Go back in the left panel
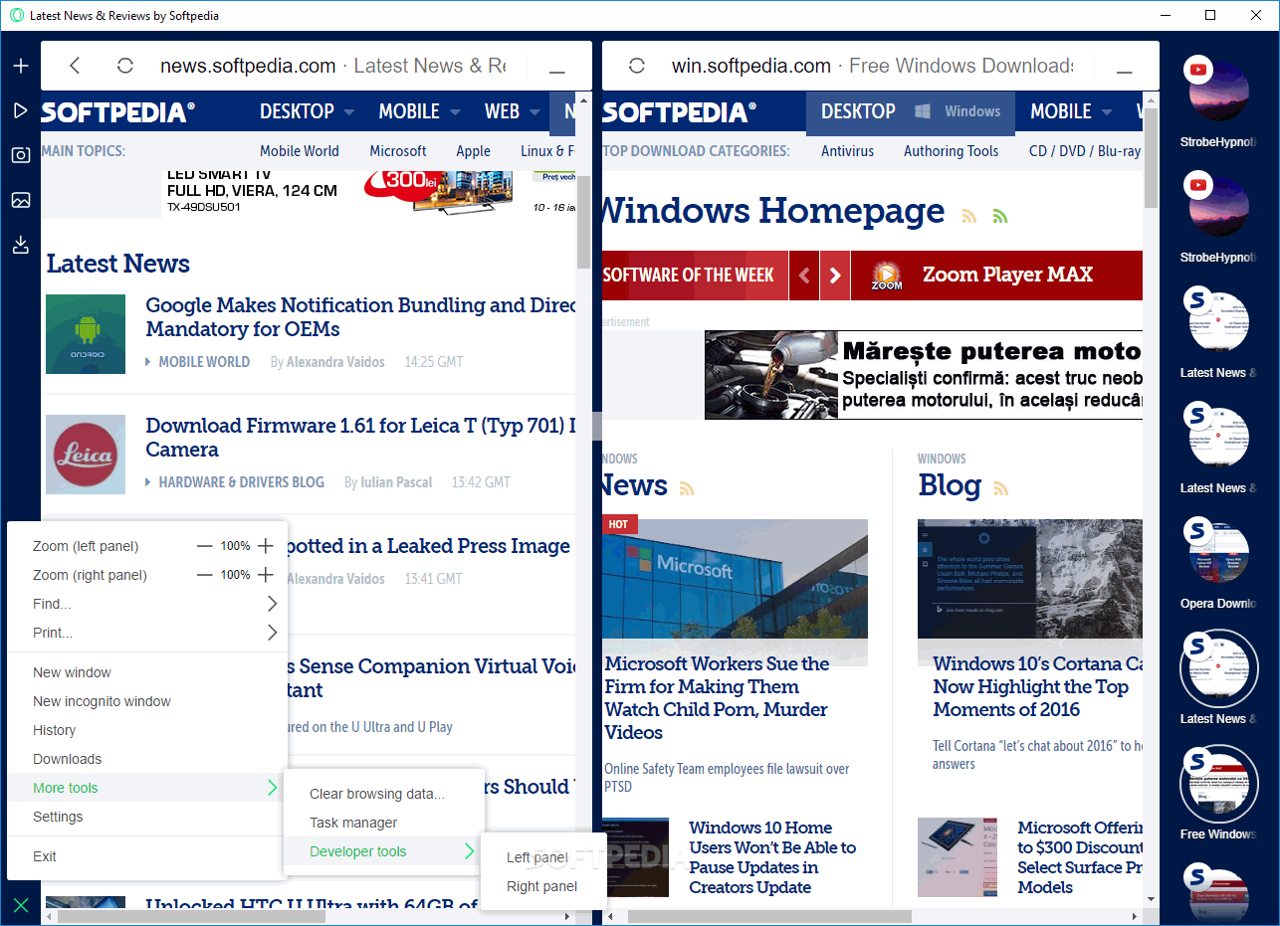The height and width of the screenshot is (926, 1280). click(75, 66)
